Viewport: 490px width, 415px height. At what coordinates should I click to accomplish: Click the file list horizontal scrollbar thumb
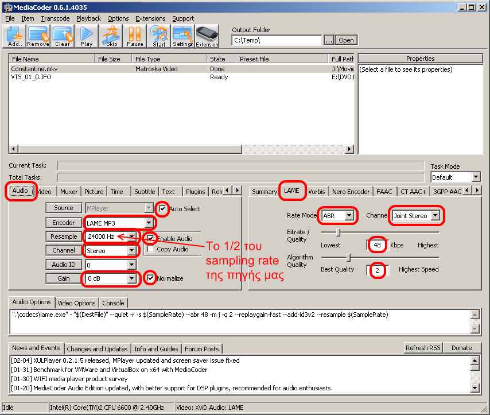[130, 149]
